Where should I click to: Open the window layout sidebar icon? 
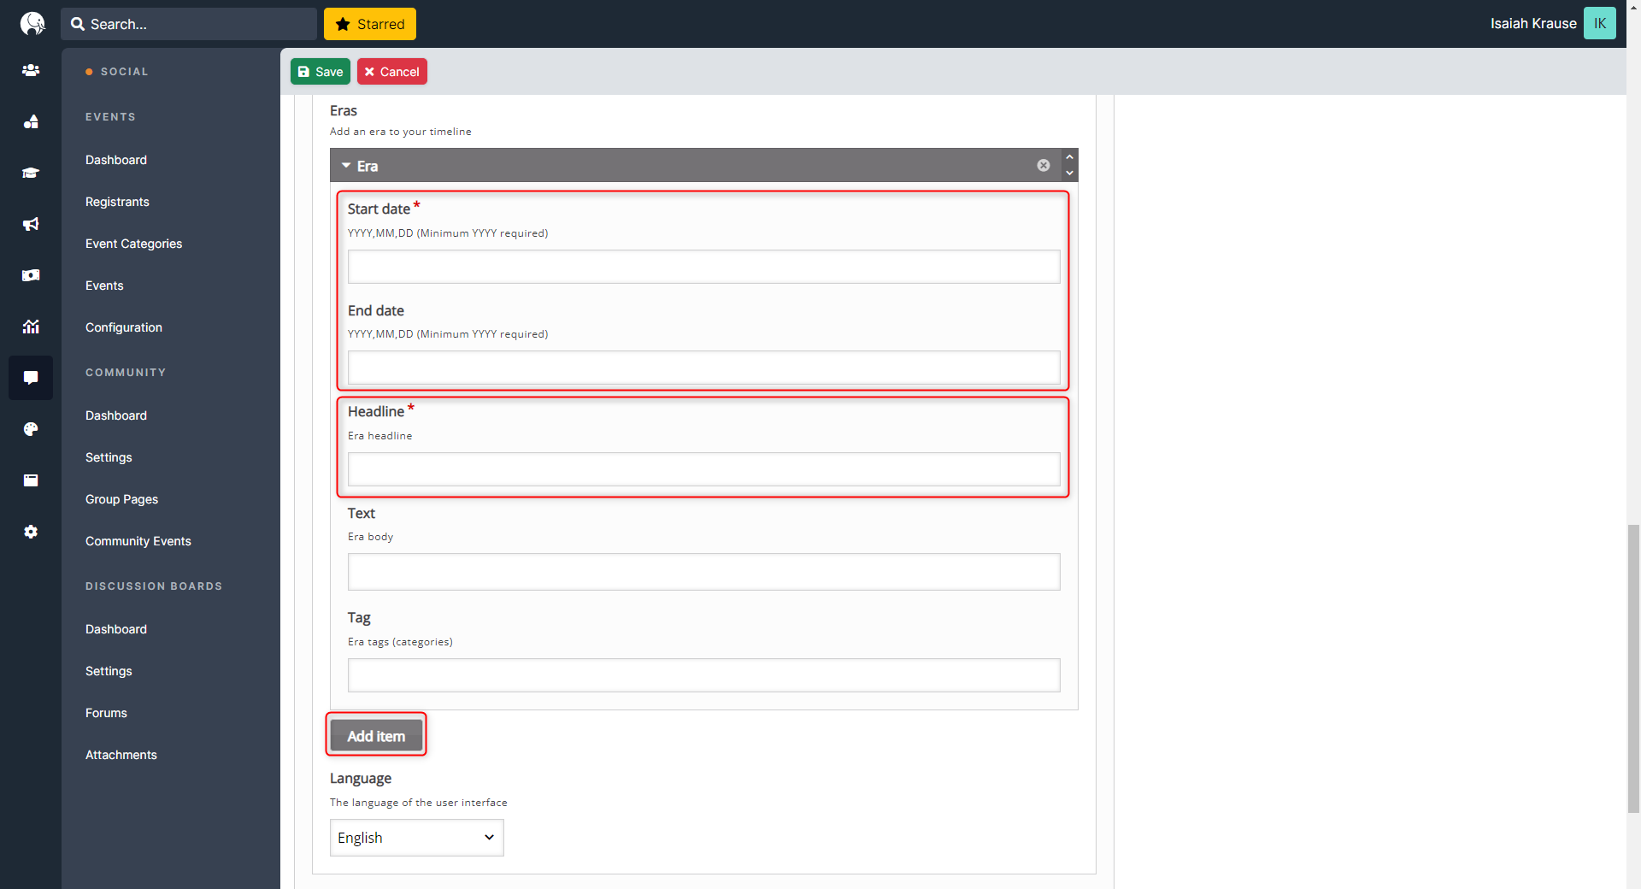(x=31, y=480)
